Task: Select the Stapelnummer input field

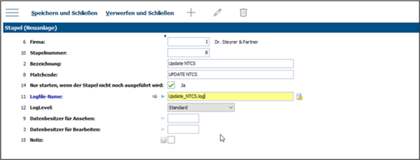Action: [x=188, y=52]
